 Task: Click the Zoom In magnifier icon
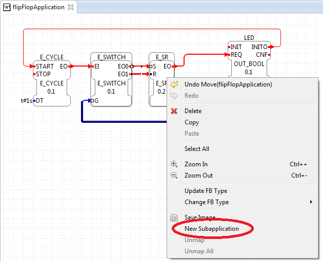click(x=174, y=164)
